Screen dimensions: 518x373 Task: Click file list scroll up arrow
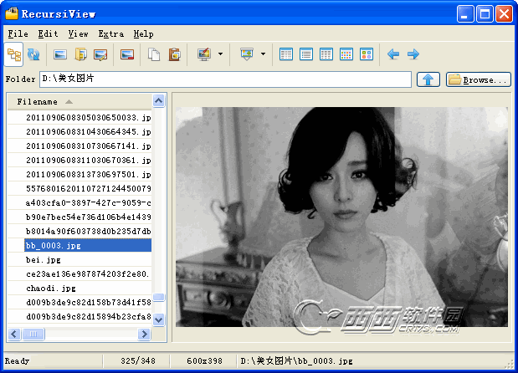158,100
